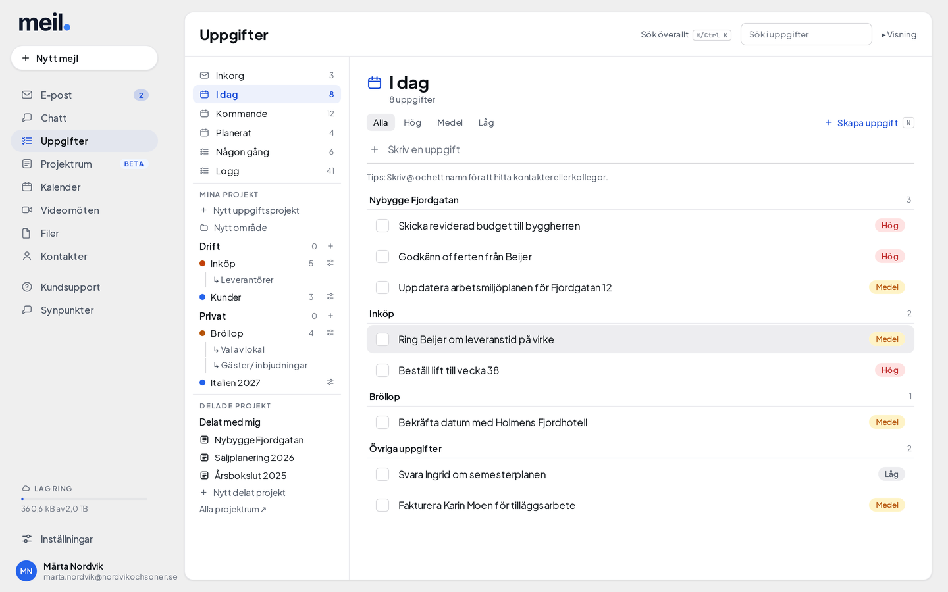The width and height of the screenshot is (948, 592).
Task: Mark Beställ lift till vecka 38 done
Action: click(382, 370)
